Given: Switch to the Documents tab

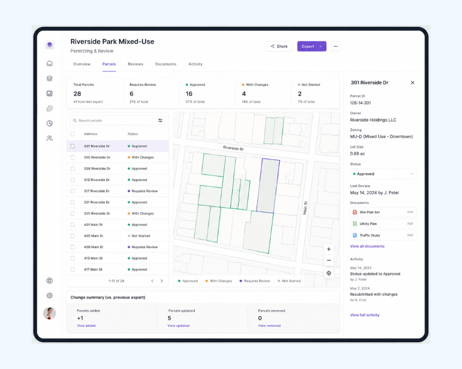Looking at the screenshot, I should (x=166, y=64).
